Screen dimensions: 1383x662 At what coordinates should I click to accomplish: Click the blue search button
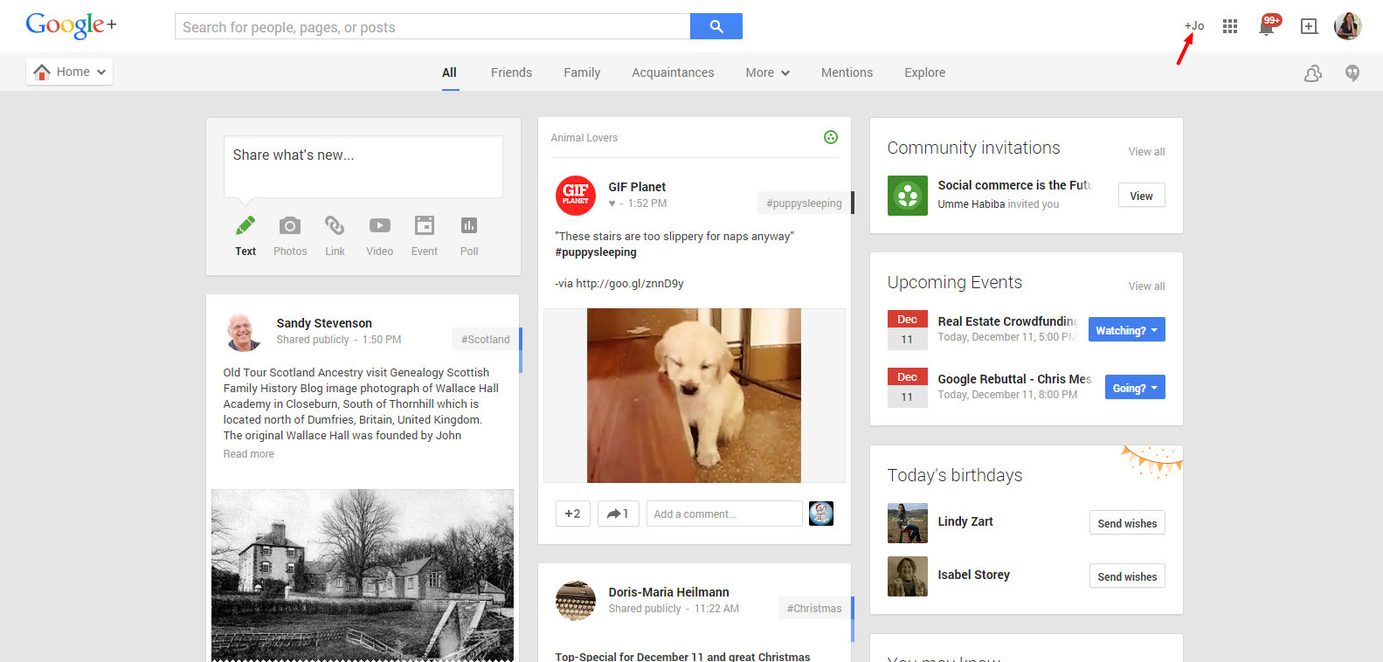click(716, 26)
